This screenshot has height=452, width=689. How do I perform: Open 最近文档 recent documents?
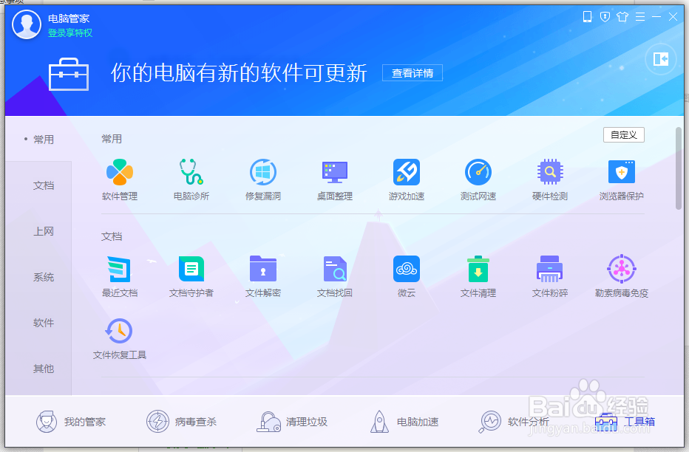[120, 276]
